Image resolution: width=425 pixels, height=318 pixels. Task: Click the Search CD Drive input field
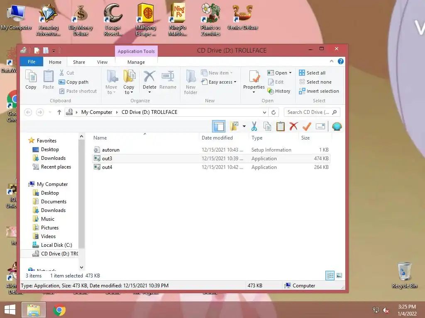312,112
